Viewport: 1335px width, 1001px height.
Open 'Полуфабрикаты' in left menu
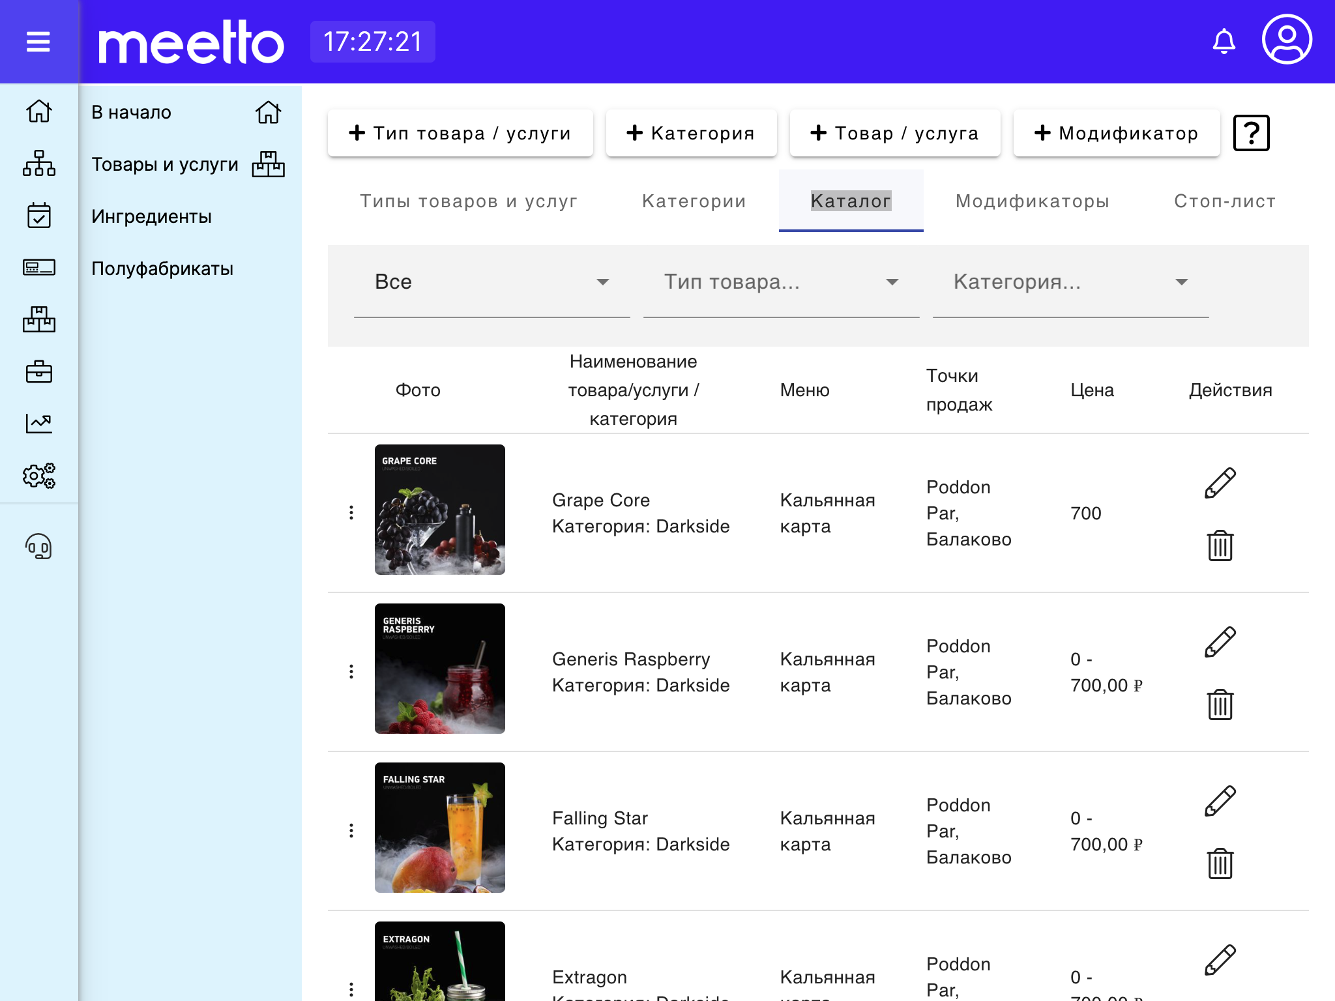163,268
